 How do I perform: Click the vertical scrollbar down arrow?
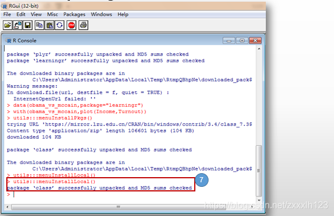click(x=259, y=200)
